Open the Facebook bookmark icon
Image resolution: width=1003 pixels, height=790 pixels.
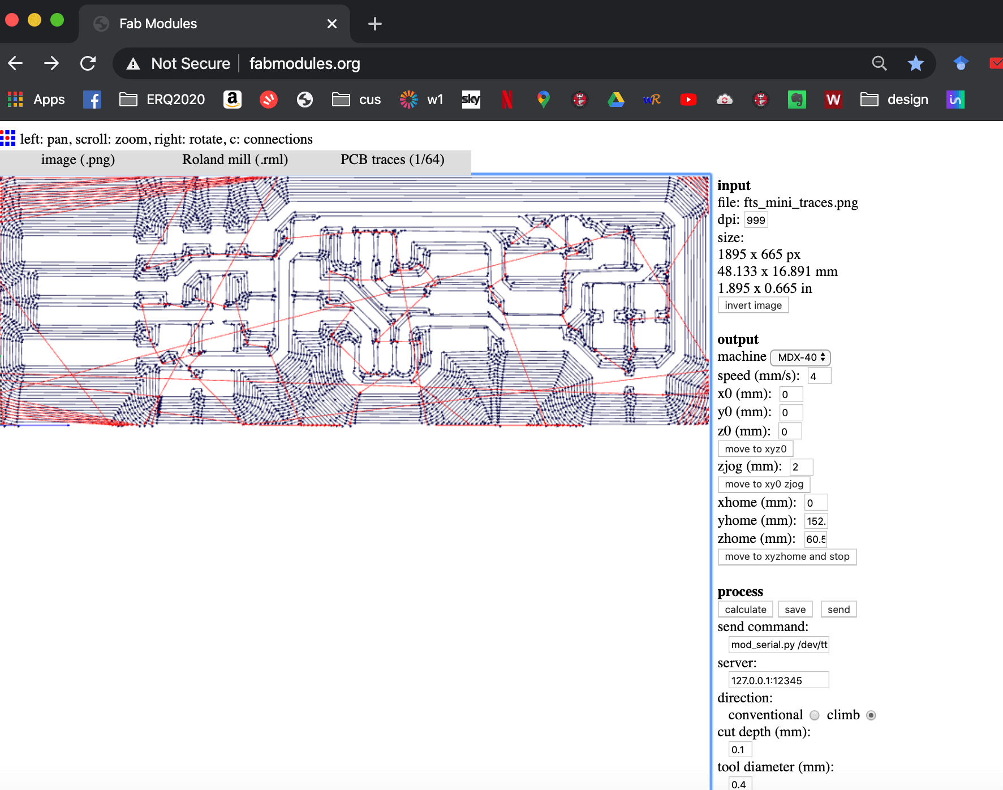coord(92,100)
